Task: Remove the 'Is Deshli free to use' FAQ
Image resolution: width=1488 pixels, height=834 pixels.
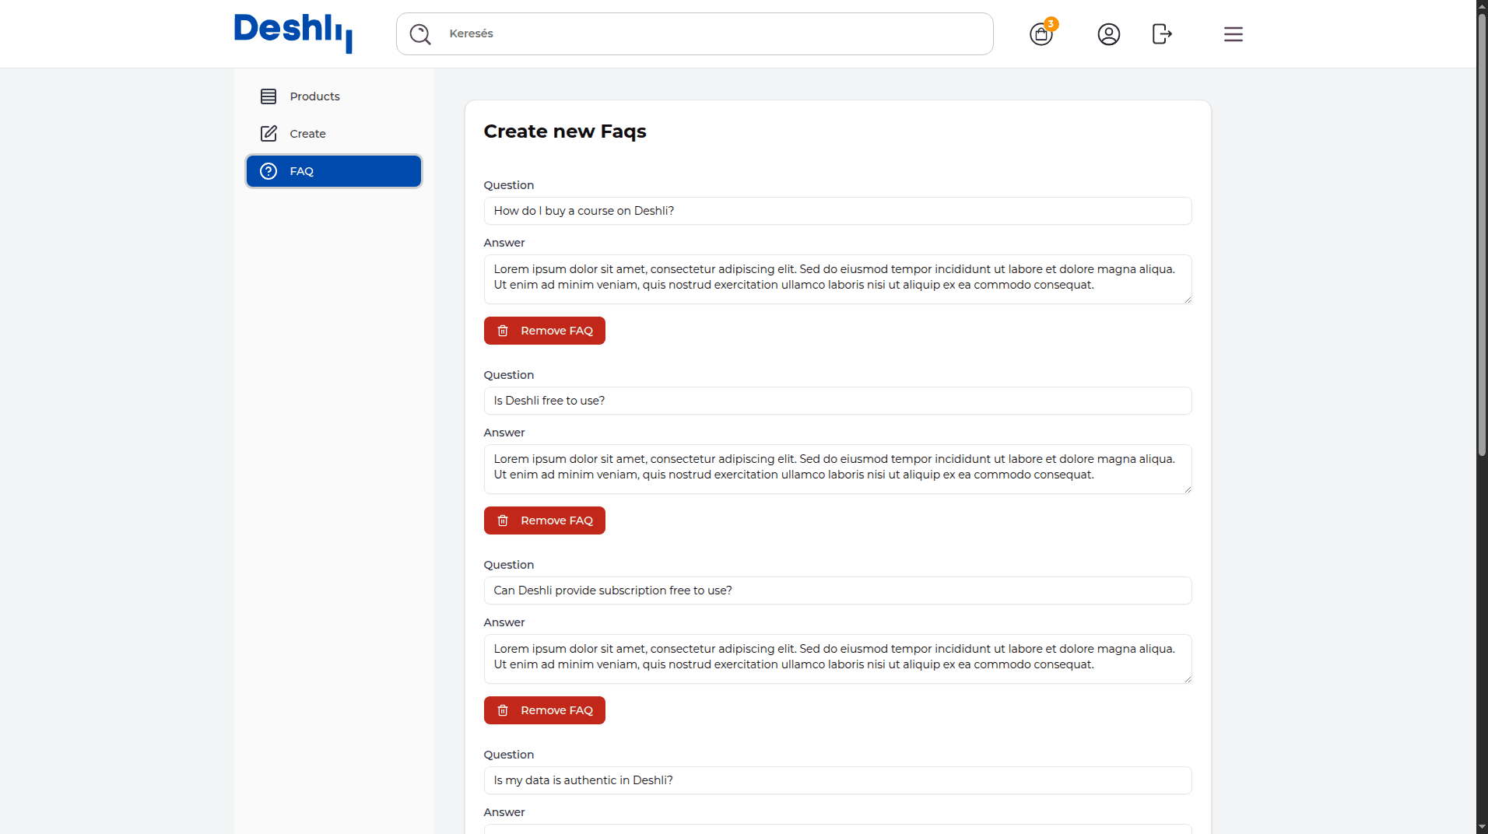Action: click(x=544, y=520)
